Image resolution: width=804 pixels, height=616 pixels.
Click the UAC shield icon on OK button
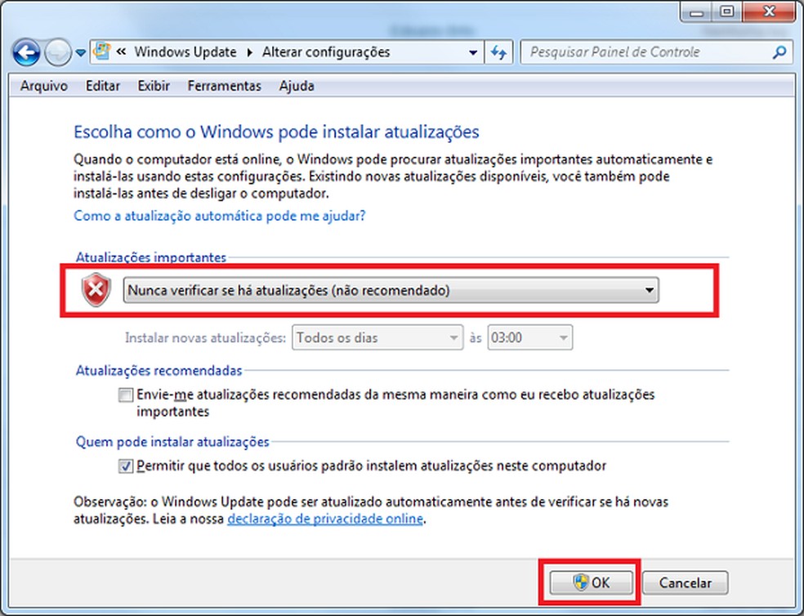[x=582, y=583]
